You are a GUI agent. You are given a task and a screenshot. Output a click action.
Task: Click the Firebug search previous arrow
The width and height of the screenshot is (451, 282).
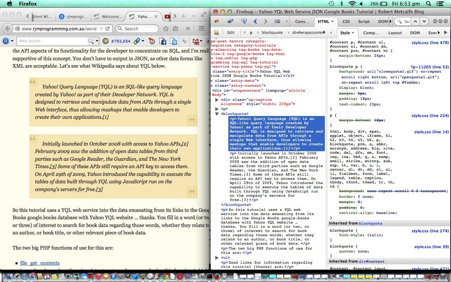click(415, 22)
